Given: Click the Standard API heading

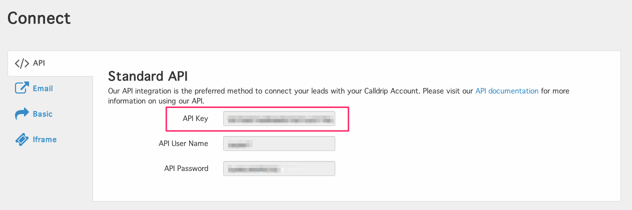Looking at the screenshot, I should (148, 76).
